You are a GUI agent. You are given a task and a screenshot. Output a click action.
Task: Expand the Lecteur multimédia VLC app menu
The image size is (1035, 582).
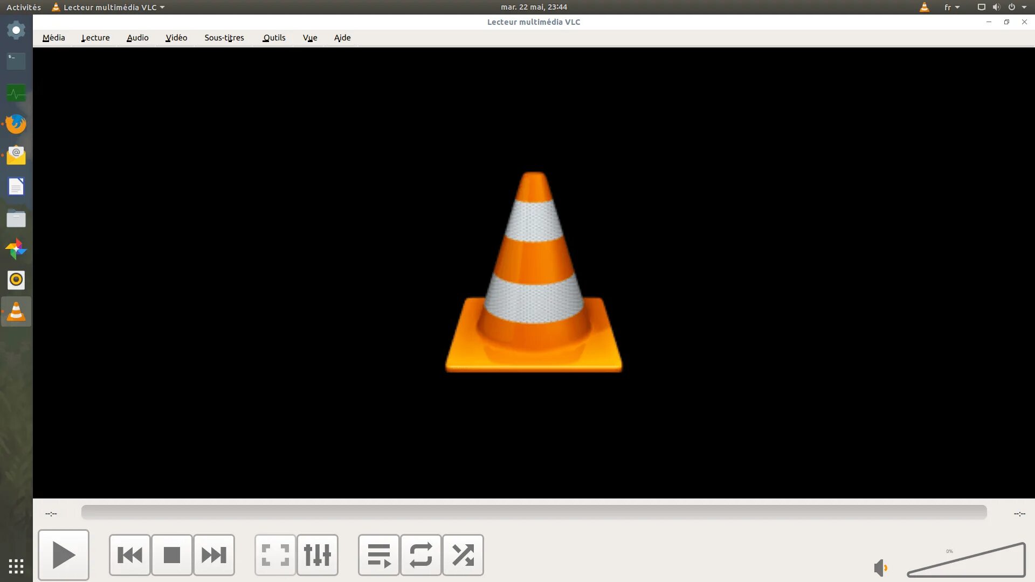click(108, 7)
